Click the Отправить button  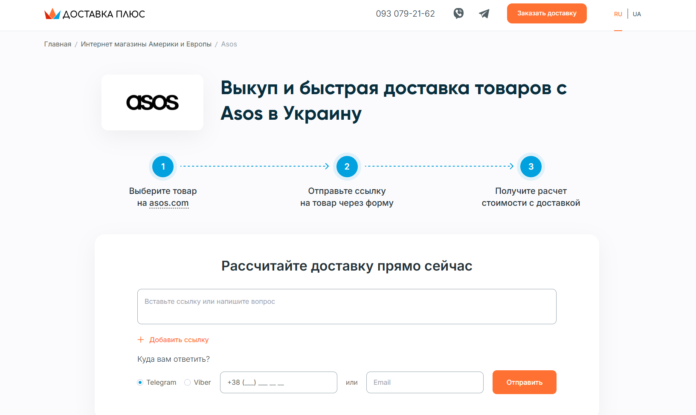pos(525,382)
